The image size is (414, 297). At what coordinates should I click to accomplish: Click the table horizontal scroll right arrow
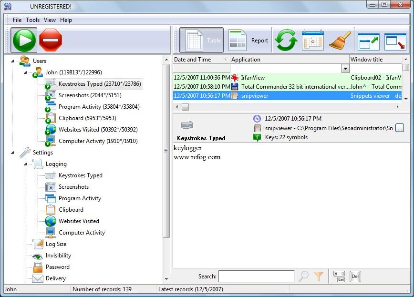(398, 107)
